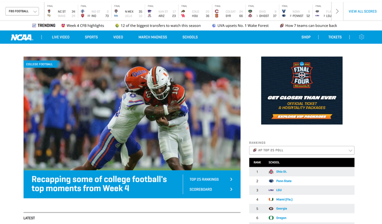
Task: Click the tennis ball icon beside transfers story
Action: pos(117,26)
